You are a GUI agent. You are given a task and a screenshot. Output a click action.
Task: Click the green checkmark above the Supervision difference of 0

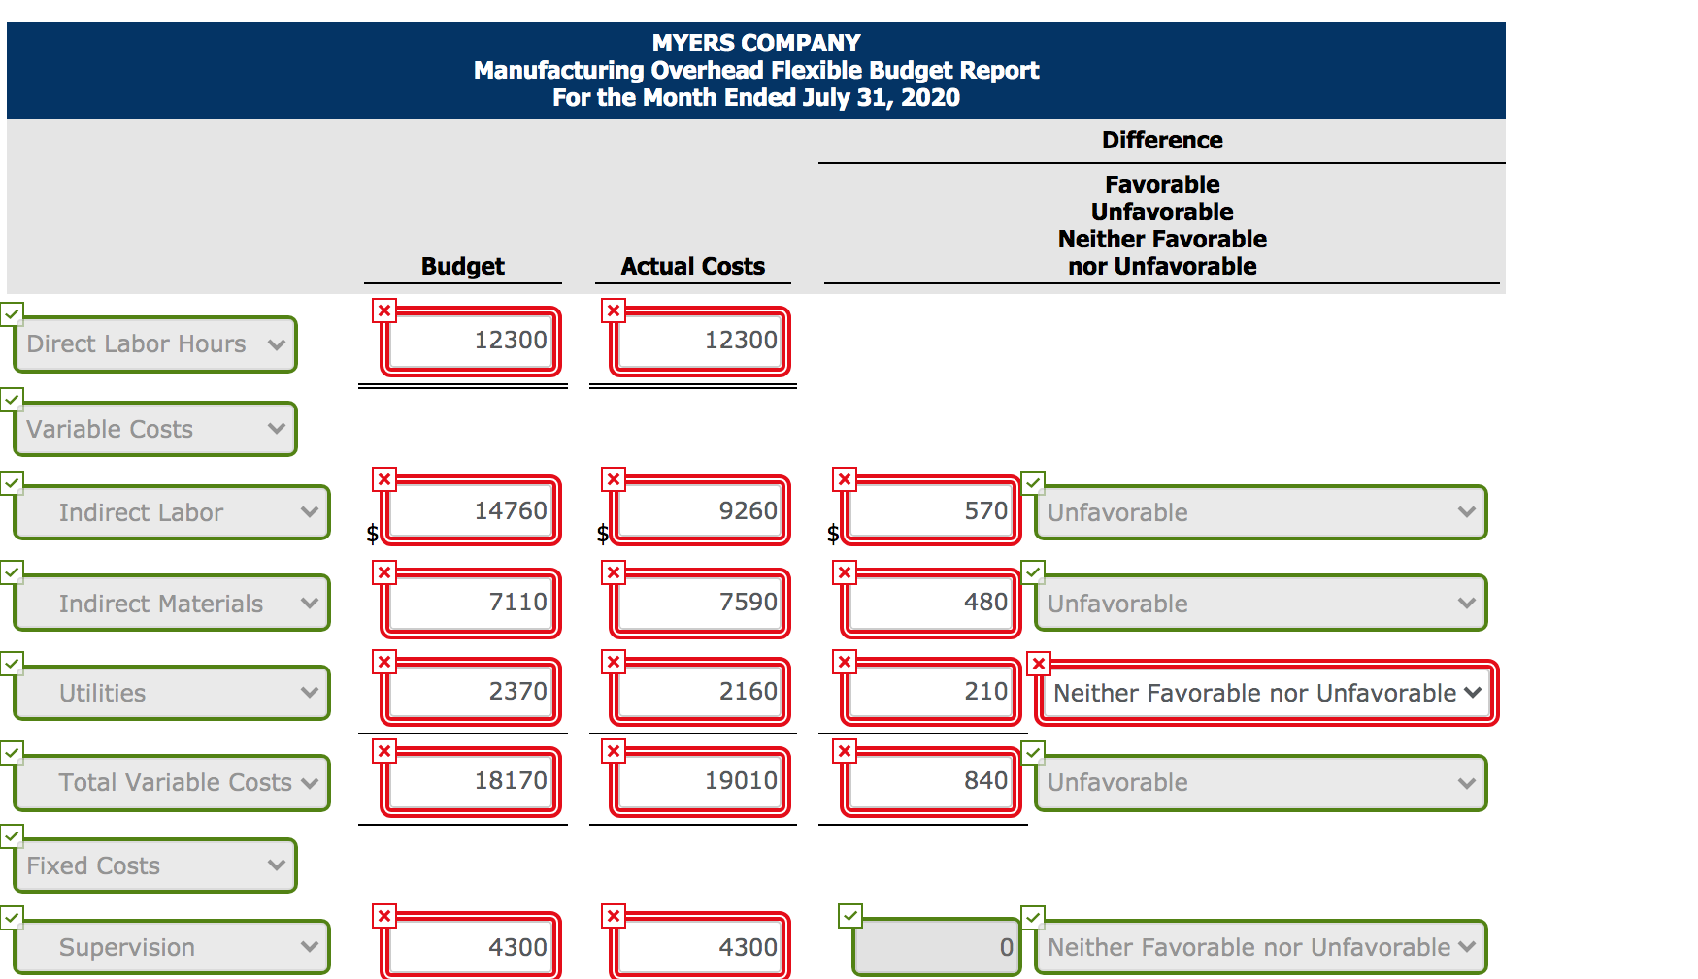point(850,915)
